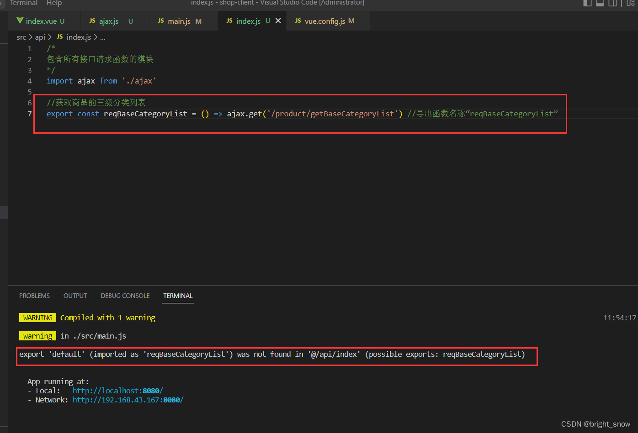Click line number 7 in the gutter
Viewport: 638px width, 433px height.
(30, 114)
